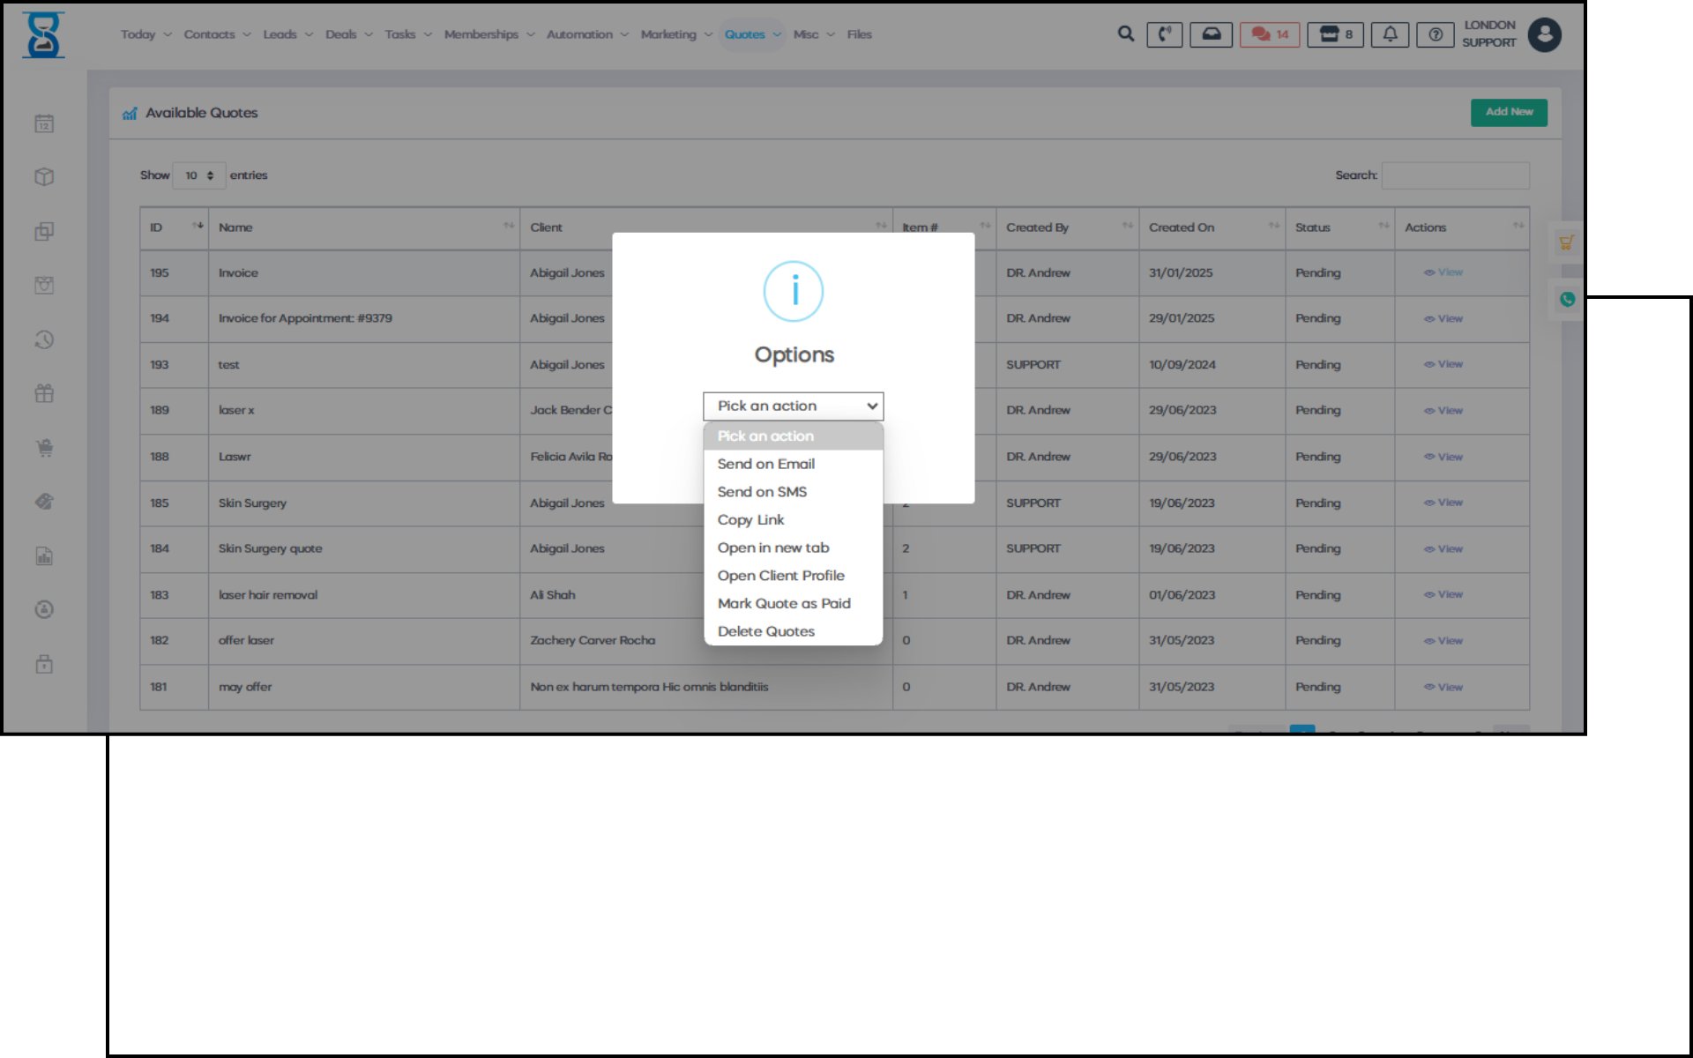Screen dimensions: 1693x1058
Task: Select Copy Link from the list
Action: coord(750,520)
